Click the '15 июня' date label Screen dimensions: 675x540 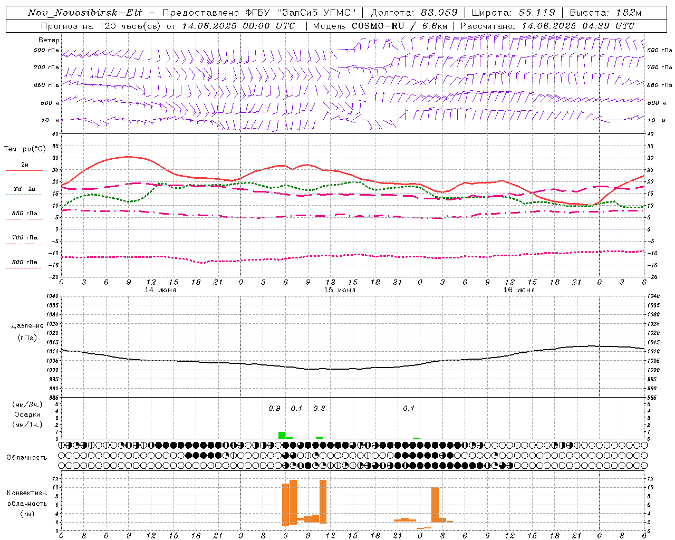339,290
